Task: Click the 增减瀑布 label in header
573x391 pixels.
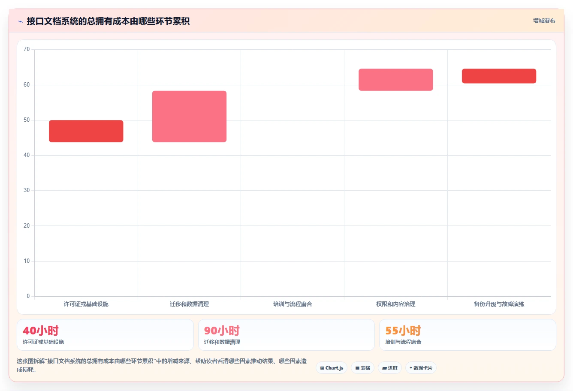Action: 544,21
